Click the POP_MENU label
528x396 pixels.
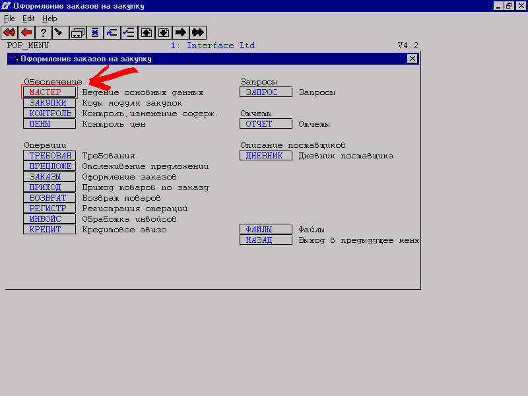28,46
